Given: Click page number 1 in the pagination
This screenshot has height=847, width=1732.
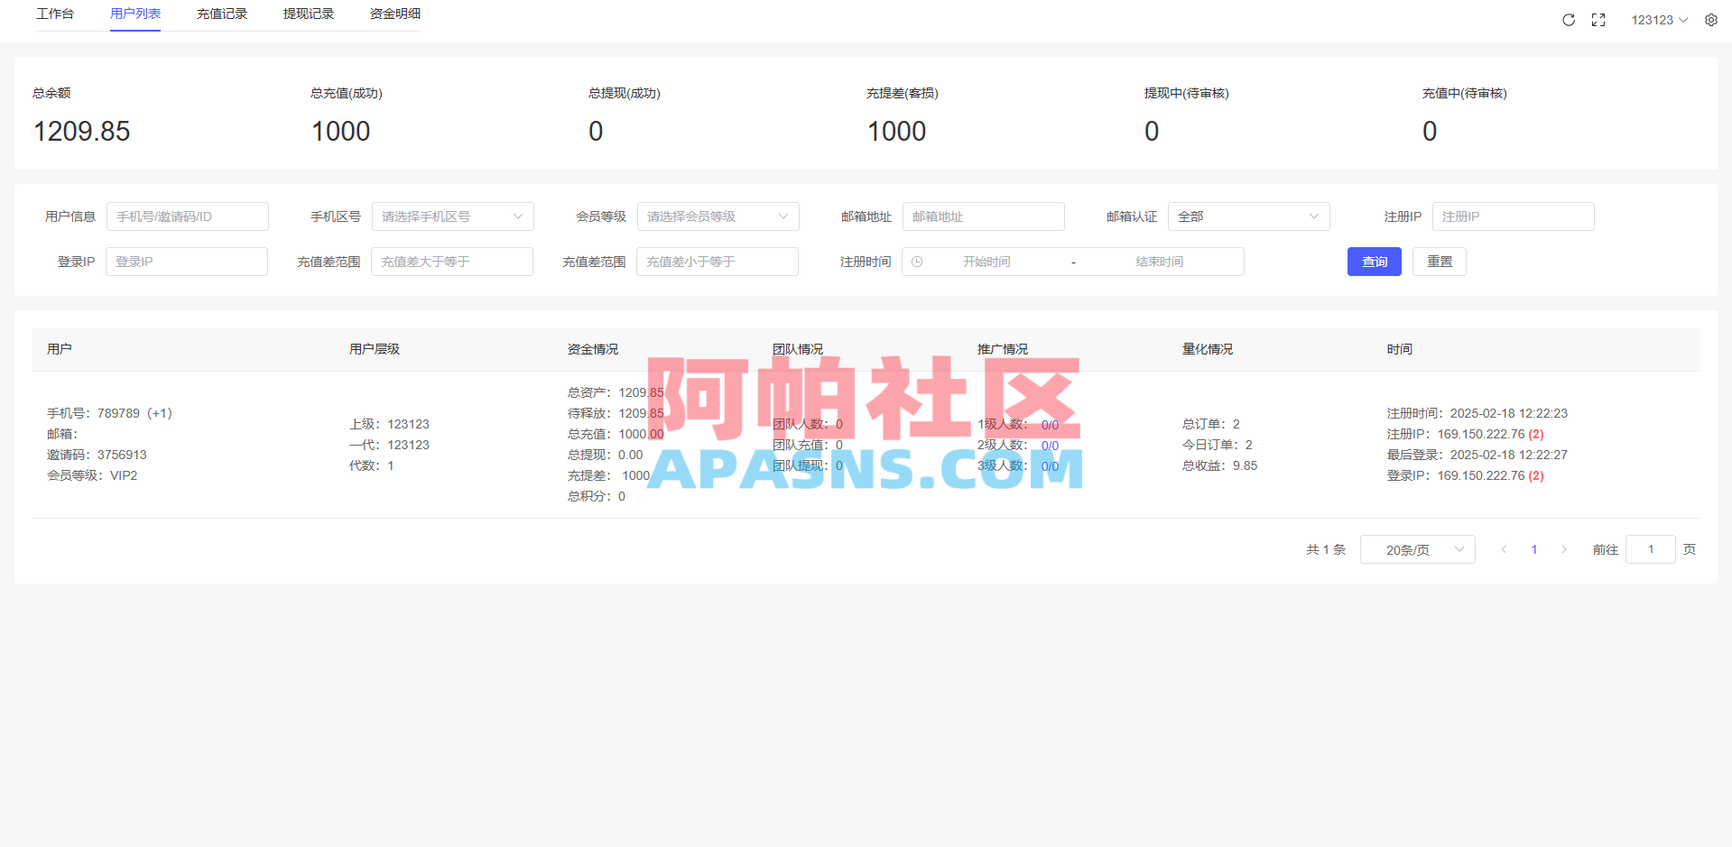Looking at the screenshot, I should click(1533, 548).
